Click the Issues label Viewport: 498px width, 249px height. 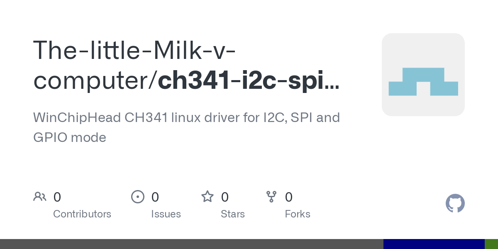click(166, 214)
